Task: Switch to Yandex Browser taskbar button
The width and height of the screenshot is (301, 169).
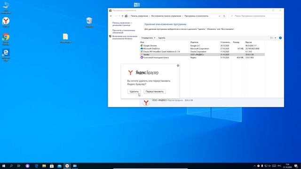Action: click(x=67, y=166)
